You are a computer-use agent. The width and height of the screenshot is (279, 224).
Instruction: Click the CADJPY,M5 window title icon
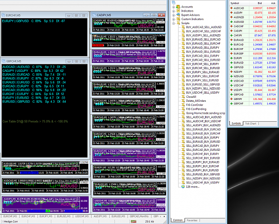point(94,15)
